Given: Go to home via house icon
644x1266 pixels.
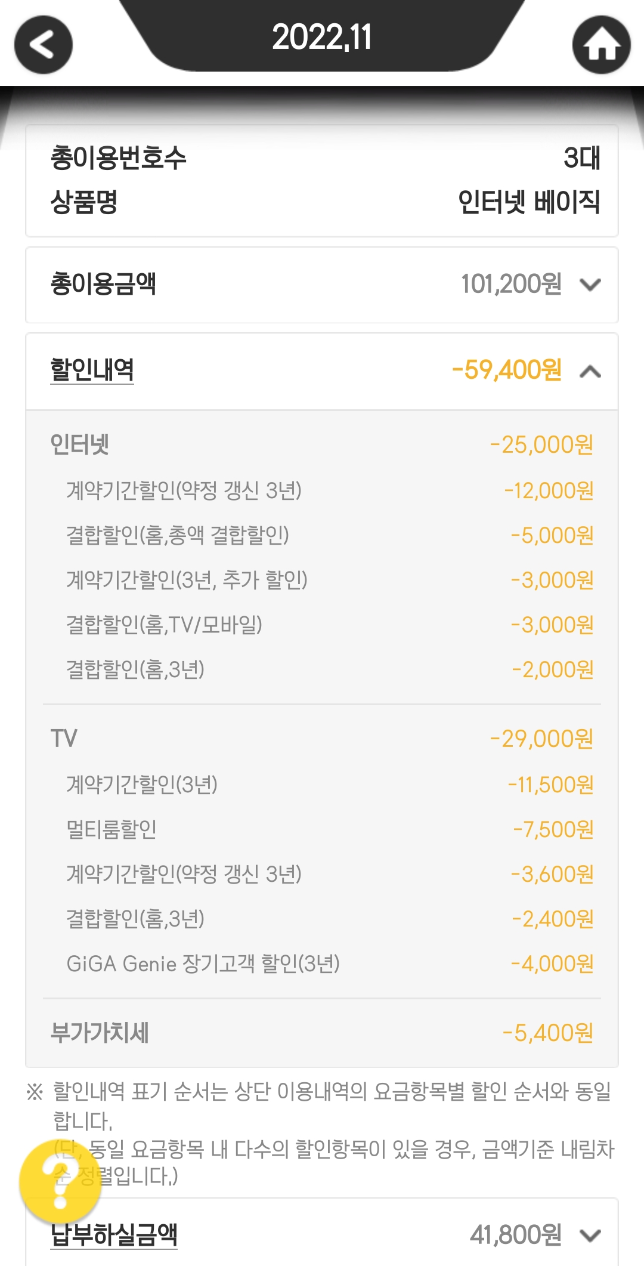Looking at the screenshot, I should click(601, 45).
